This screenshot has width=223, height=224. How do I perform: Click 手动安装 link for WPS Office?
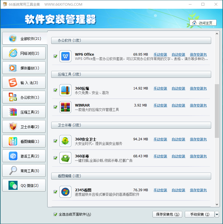pyautogui.click(x=160, y=55)
